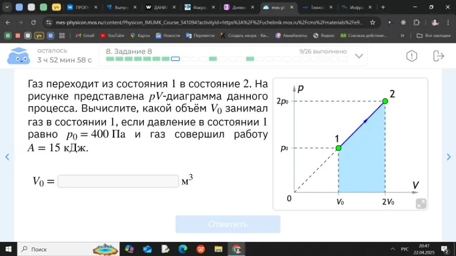
Task: Click the first green progress segment
Action: click(x=110, y=59)
